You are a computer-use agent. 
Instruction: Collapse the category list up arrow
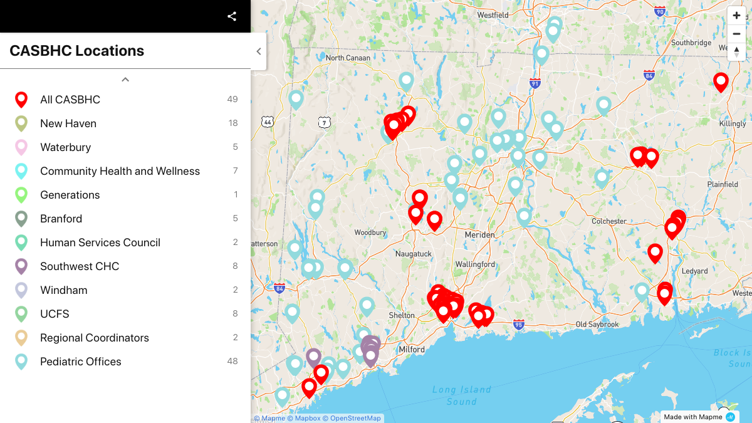125,80
